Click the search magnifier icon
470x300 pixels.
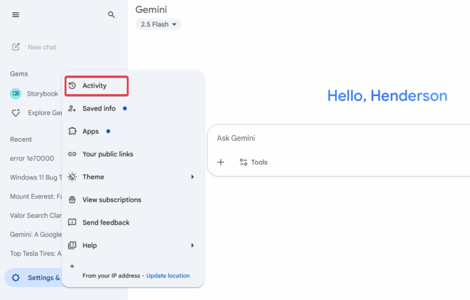click(x=111, y=15)
